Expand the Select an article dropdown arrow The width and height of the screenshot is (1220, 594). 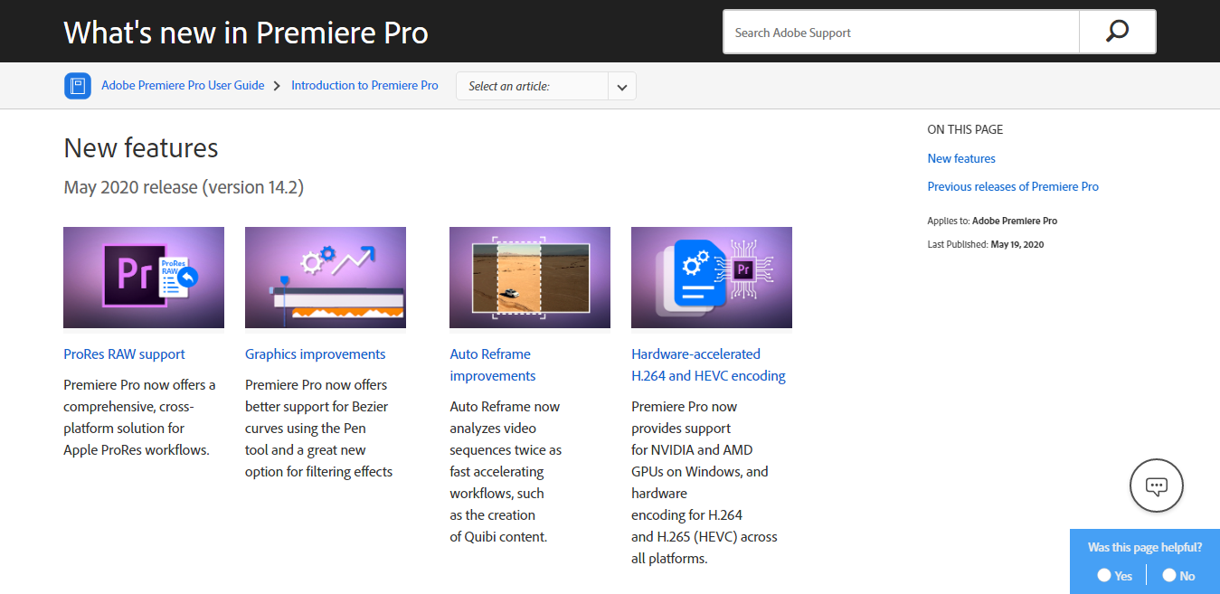622,87
